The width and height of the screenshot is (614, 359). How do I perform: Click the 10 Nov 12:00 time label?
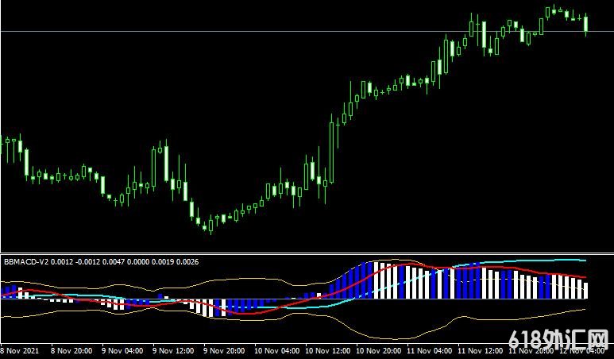(328, 350)
